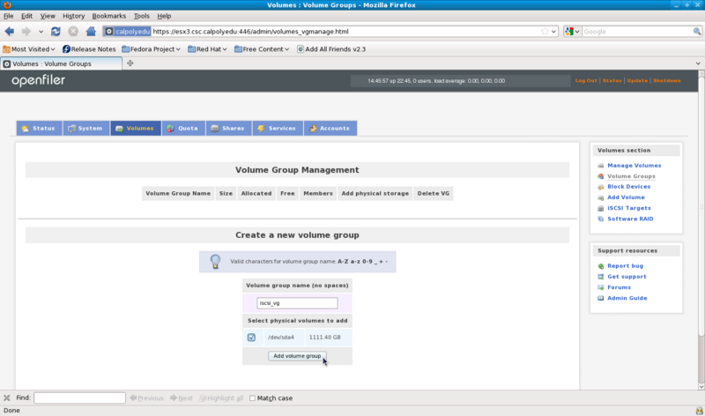The height and width of the screenshot is (416, 705).
Task: Bookmark this page with the star icon
Action: point(545,32)
